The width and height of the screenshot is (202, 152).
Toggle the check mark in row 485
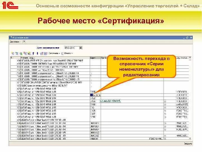click(x=166, y=126)
